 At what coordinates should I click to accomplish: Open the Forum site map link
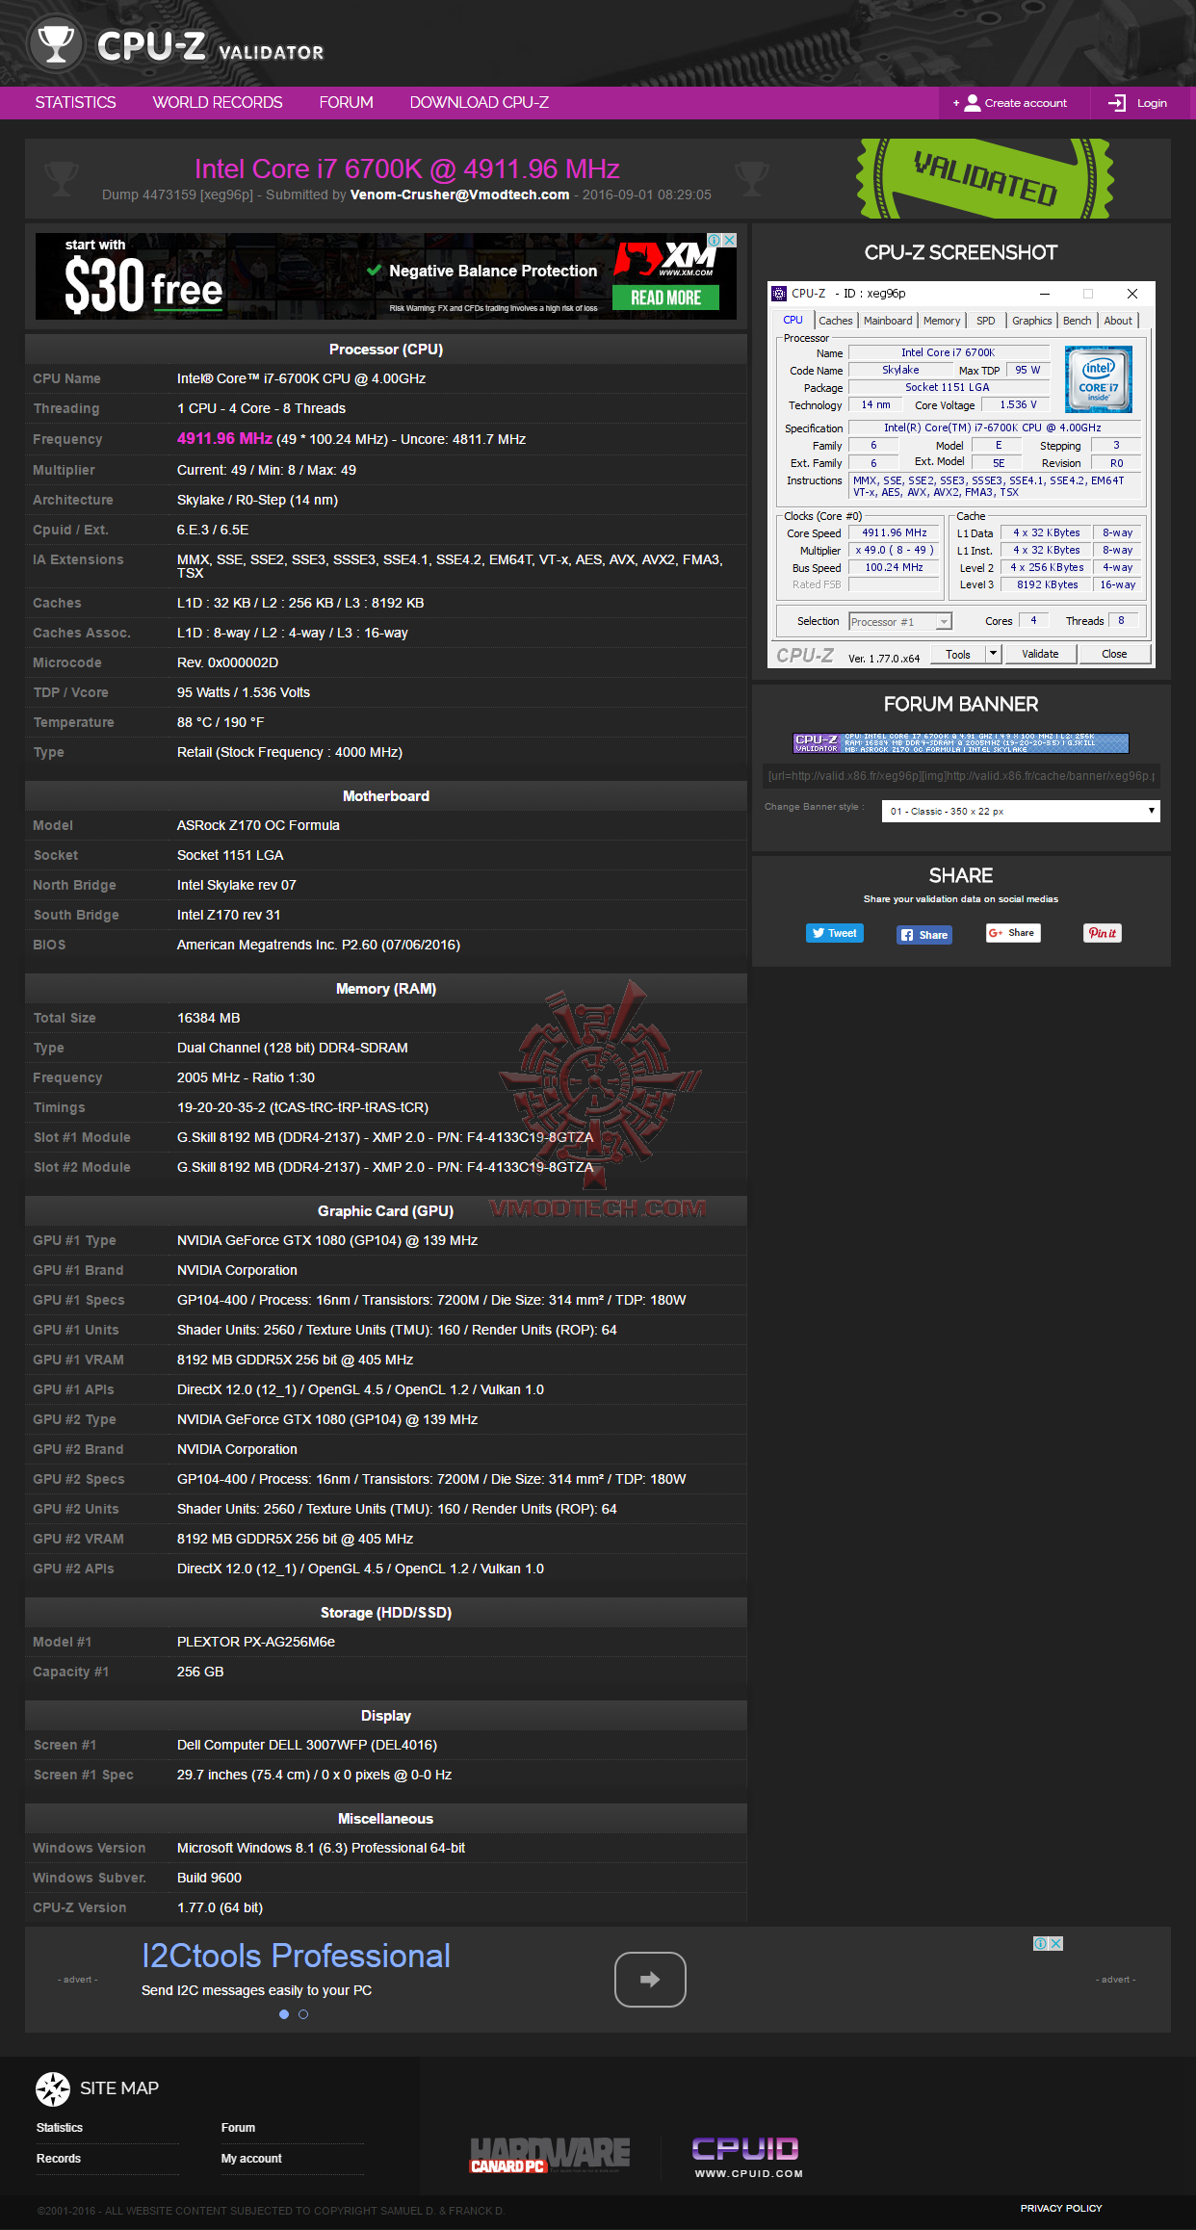(x=238, y=2128)
